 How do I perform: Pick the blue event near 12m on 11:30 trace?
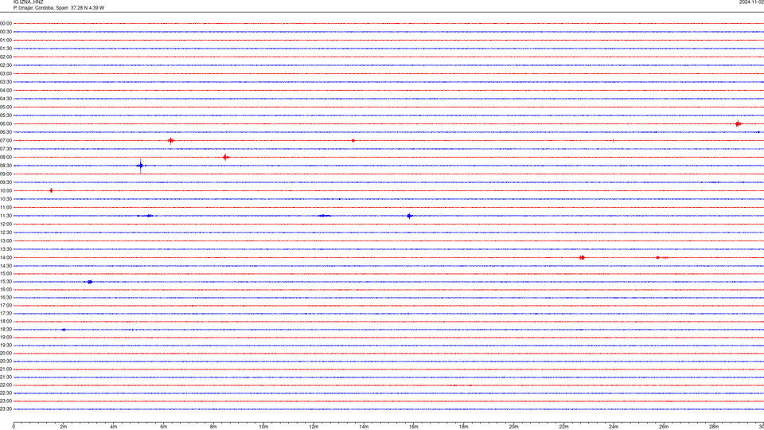tap(324, 216)
